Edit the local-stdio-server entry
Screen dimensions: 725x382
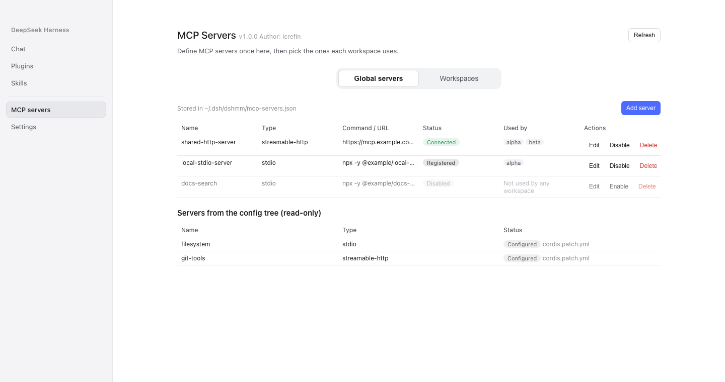594,166
